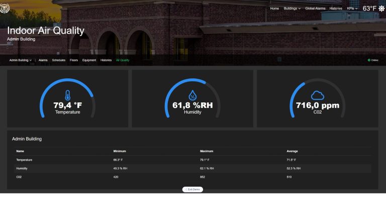
Task: Switch to the Alarms tab
Action: pyautogui.click(x=43, y=60)
